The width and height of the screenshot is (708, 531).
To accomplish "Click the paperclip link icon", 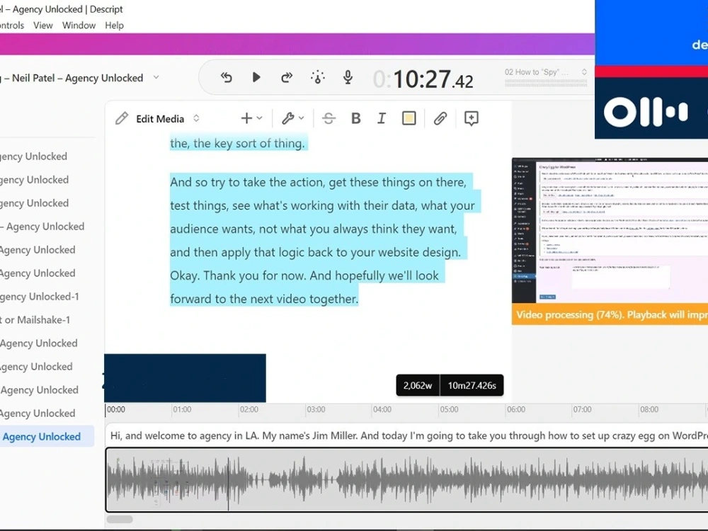I will click(x=440, y=118).
